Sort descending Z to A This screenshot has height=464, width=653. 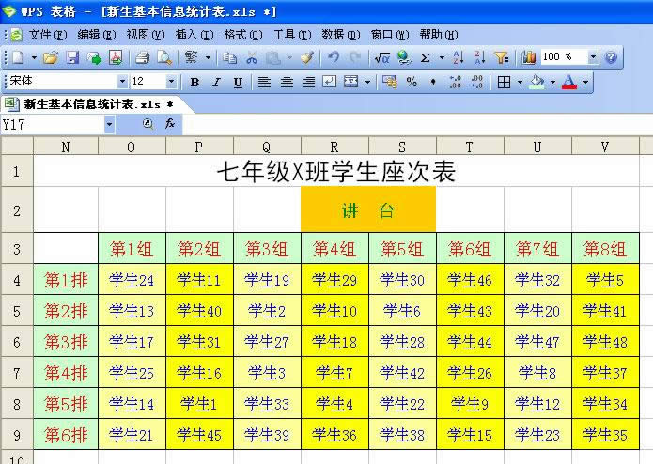pyautogui.click(x=480, y=57)
